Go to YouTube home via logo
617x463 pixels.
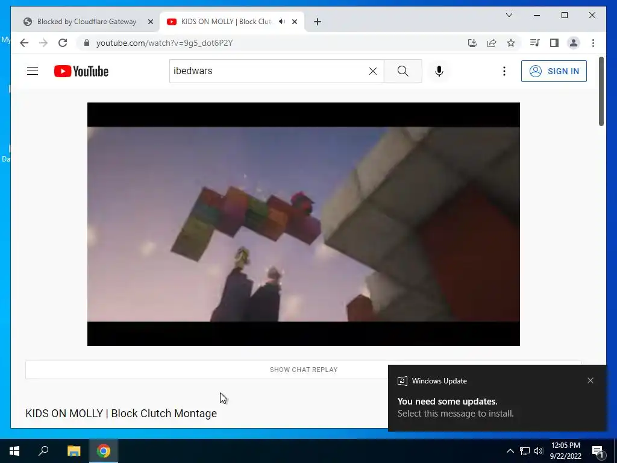tap(81, 71)
